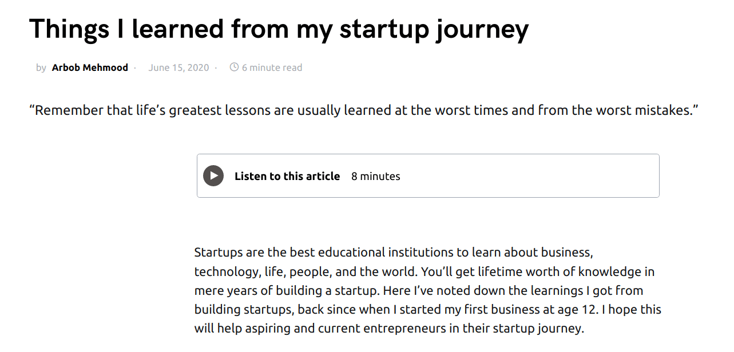Click the '8 minutes' audio duration text

[x=376, y=176]
